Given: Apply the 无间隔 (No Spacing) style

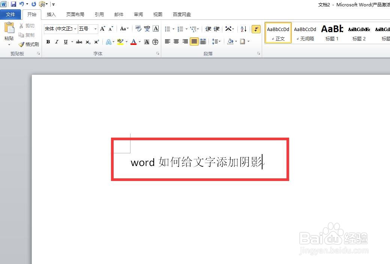Looking at the screenshot, I should (x=305, y=33).
